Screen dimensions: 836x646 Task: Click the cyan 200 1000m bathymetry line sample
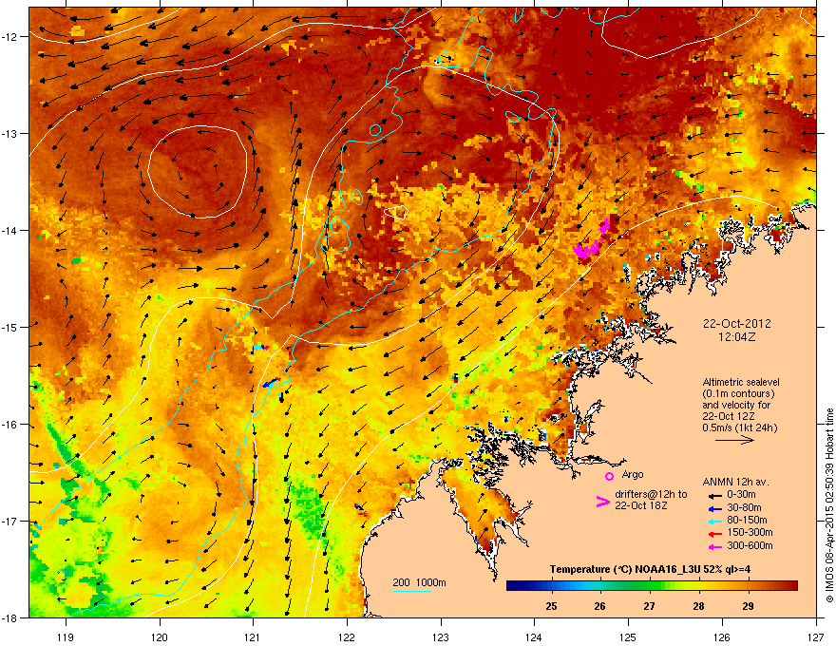pos(412,591)
